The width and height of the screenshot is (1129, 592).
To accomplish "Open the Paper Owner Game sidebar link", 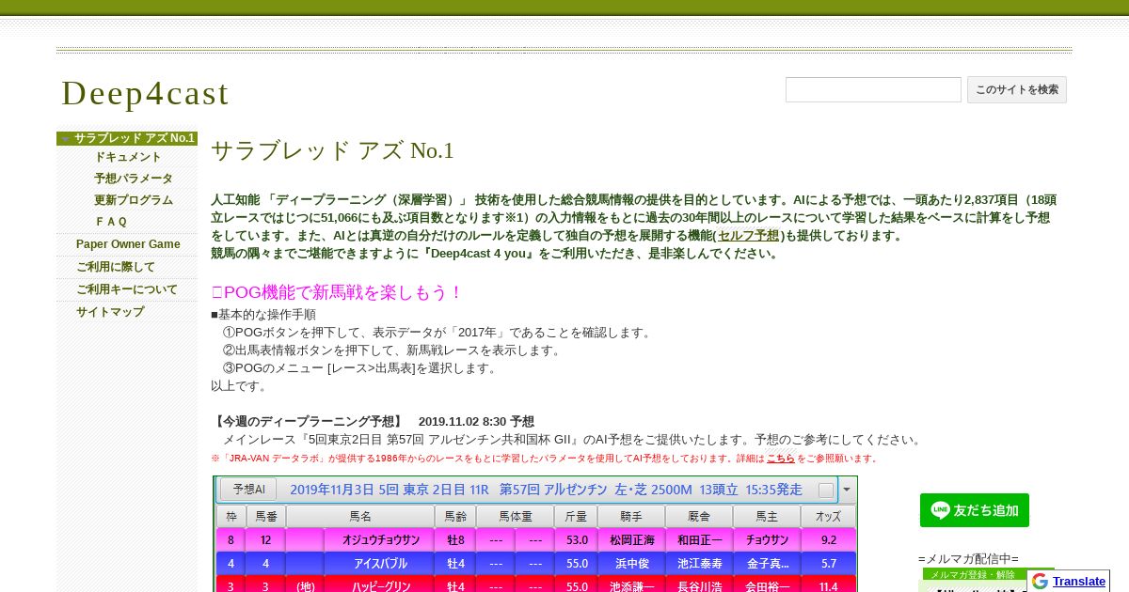I will pos(128,244).
